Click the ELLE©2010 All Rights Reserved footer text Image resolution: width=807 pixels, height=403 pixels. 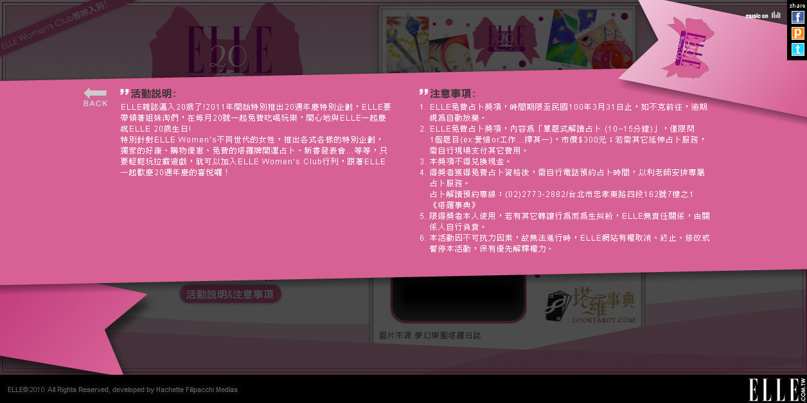[x=123, y=390]
